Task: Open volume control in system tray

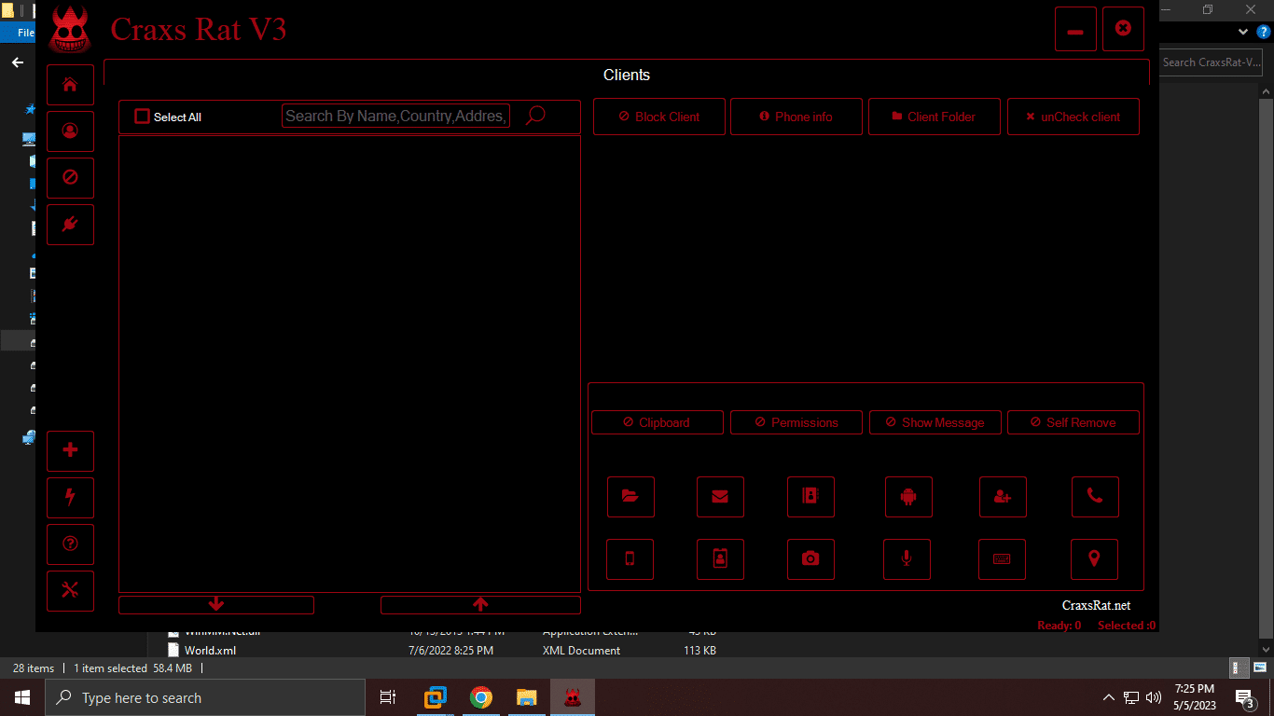Action: (x=1154, y=697)
